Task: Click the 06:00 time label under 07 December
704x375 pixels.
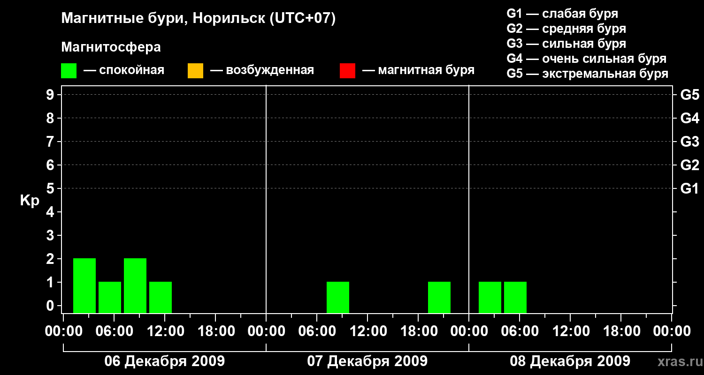Action: 317,331
